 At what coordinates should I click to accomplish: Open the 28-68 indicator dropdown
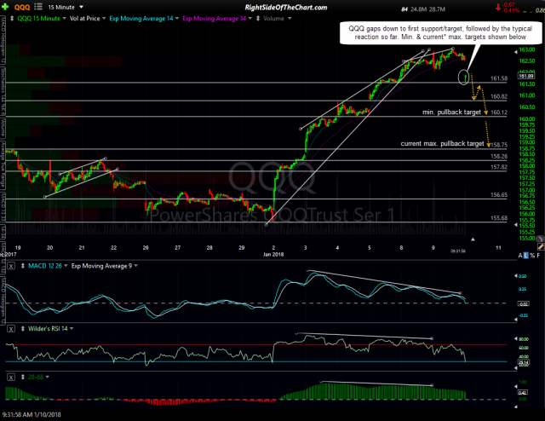pyautogui.click(x=38, y=377)
